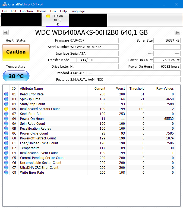The image size is (183, 209).
Task: Click status circle for Start/Stop Count
Action: coord(6,104)
